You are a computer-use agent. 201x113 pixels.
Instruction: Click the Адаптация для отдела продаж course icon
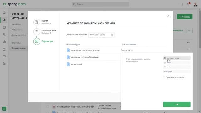[68, 50]
